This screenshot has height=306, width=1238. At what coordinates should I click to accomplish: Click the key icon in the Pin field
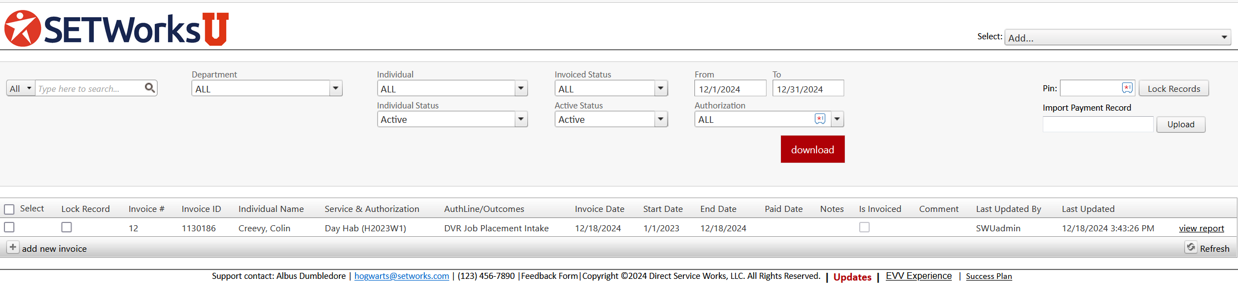[x=1127, y=88]
